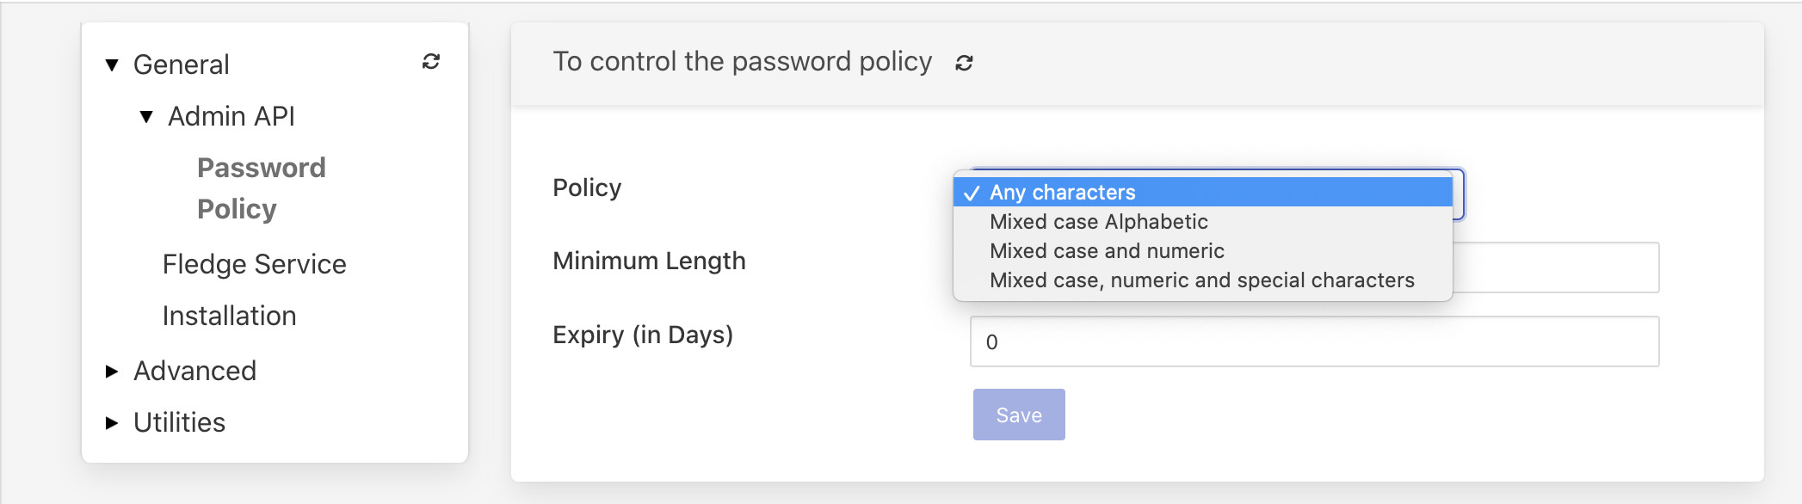Click the refresh icon in the sidebar
This screenshot has width=1802, height=504.
431,62
